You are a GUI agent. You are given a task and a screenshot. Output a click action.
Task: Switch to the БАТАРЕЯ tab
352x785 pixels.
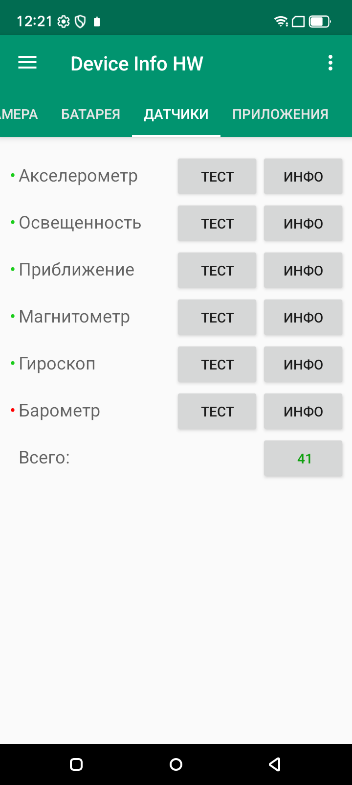point(90,115)
